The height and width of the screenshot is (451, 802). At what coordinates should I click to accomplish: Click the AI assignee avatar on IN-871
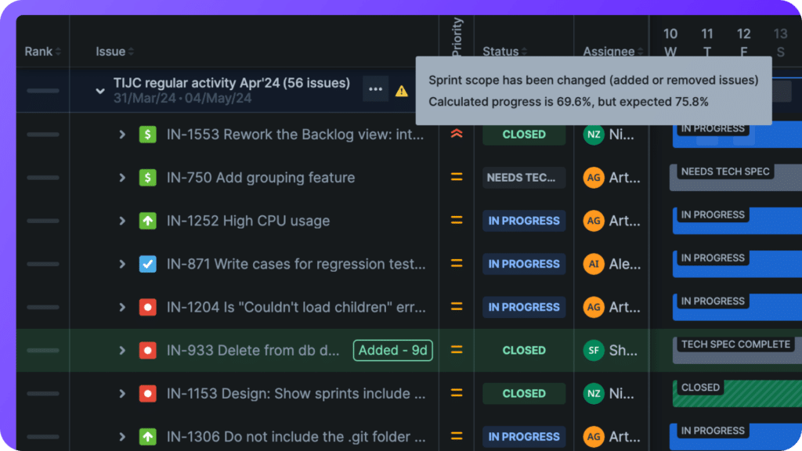click(x=594, y=264)
